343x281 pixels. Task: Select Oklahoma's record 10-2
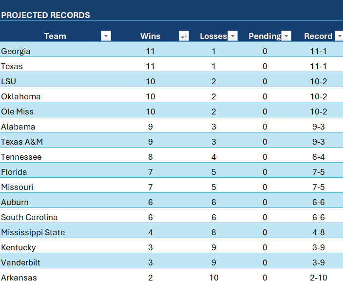(318, 96)
